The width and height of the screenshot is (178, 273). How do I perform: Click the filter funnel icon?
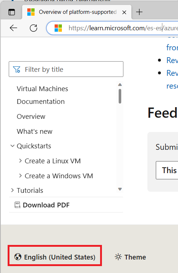[17, 69]
